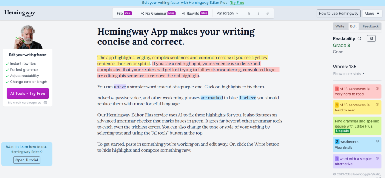Click the green grammar and spelling issues card

[x=357, y=126]
